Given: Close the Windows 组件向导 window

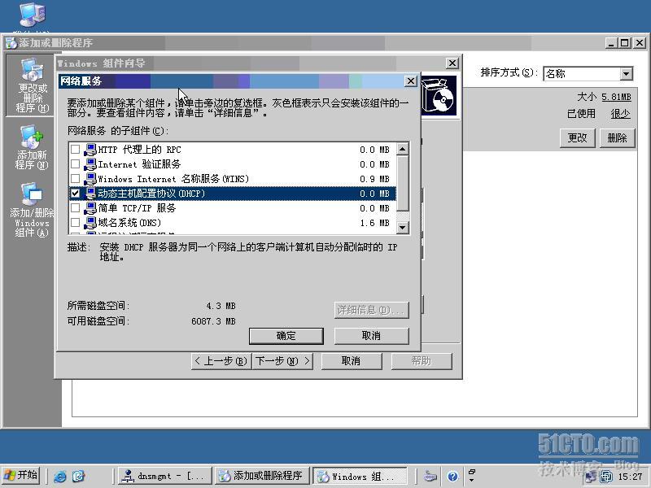Looking at the screenshot, I should 452,63.
